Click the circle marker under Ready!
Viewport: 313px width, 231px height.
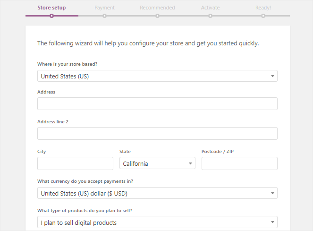tap(263, 16)
